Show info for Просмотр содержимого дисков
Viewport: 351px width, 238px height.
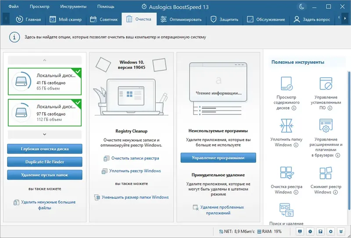click(x=294, y=108)
